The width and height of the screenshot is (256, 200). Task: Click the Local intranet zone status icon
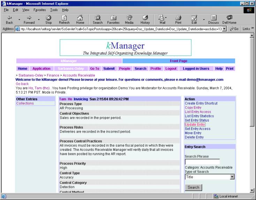(x=216, y=196)
